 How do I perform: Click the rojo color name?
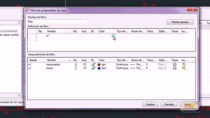pyautogui.click(x=104, y=65)
